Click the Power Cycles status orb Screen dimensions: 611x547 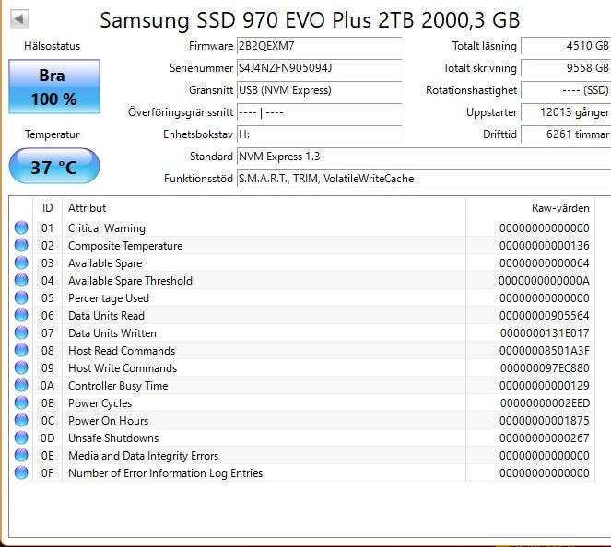click(x=21, y=403)
